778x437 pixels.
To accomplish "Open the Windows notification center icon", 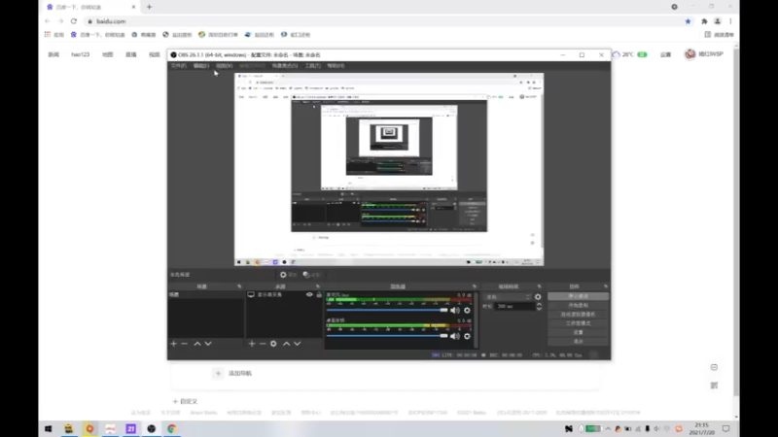I will pos(725,429).
